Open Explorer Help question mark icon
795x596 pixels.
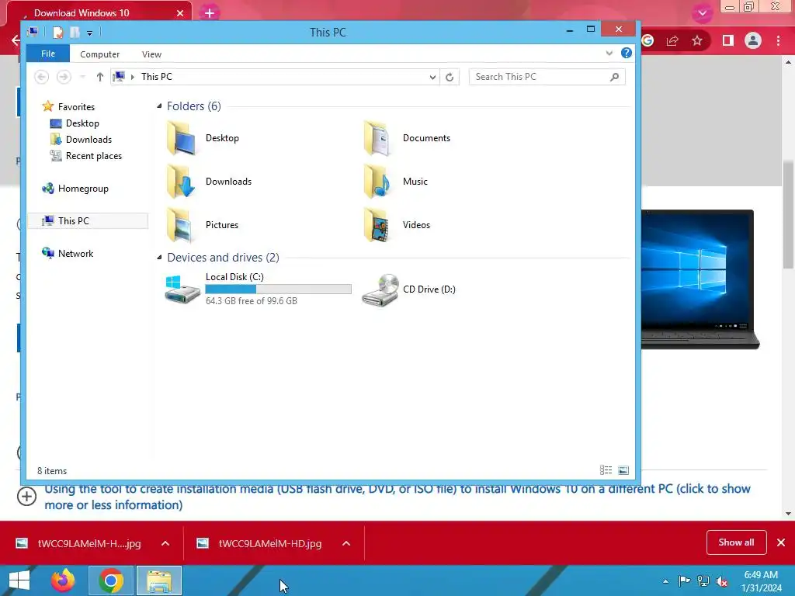tap(627, 53)
